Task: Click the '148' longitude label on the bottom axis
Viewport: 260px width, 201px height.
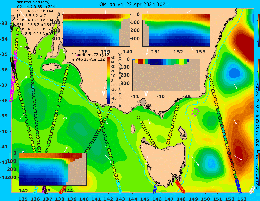Action: 181,199
